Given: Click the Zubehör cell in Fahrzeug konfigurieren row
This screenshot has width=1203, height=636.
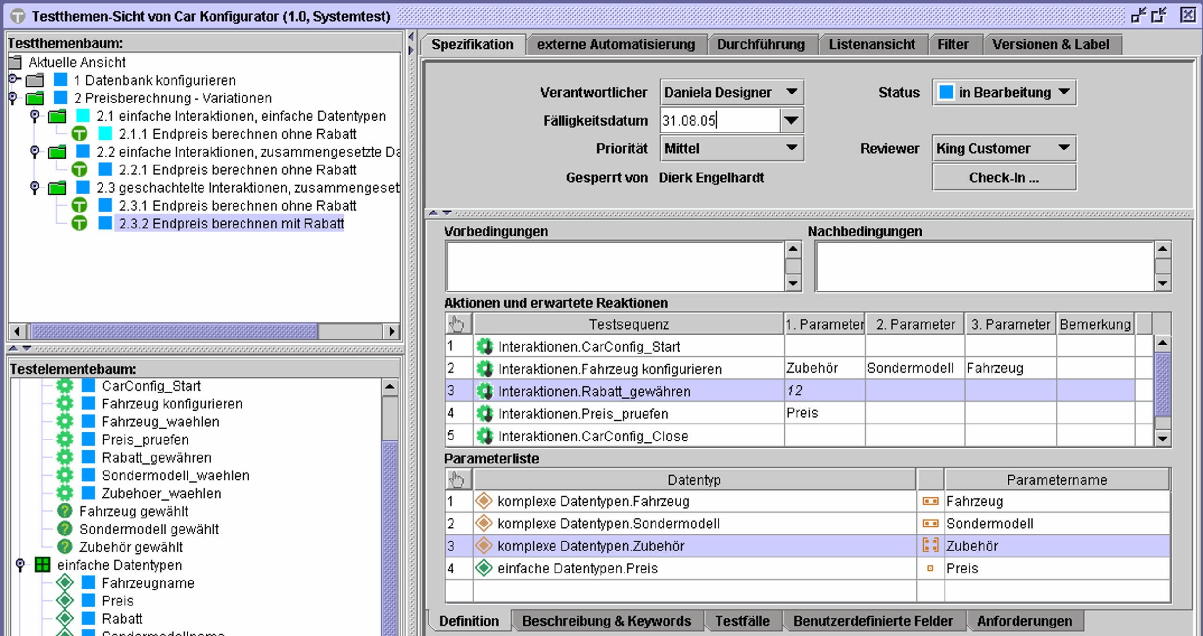Looking at the screenshot, I should 824,368.
